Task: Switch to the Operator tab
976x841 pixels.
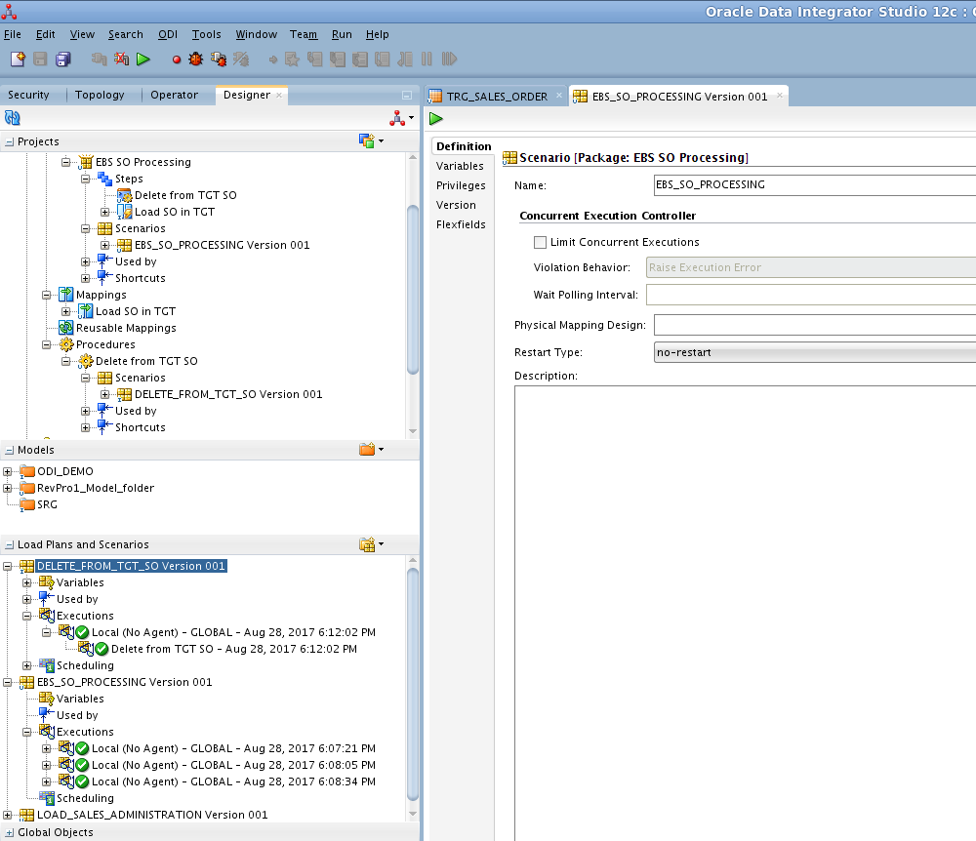Action: 174,96
